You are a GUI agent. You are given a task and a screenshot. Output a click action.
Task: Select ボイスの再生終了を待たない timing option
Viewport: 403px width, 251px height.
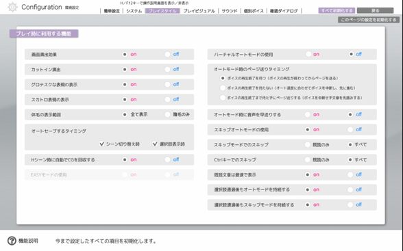pos(223,88)
